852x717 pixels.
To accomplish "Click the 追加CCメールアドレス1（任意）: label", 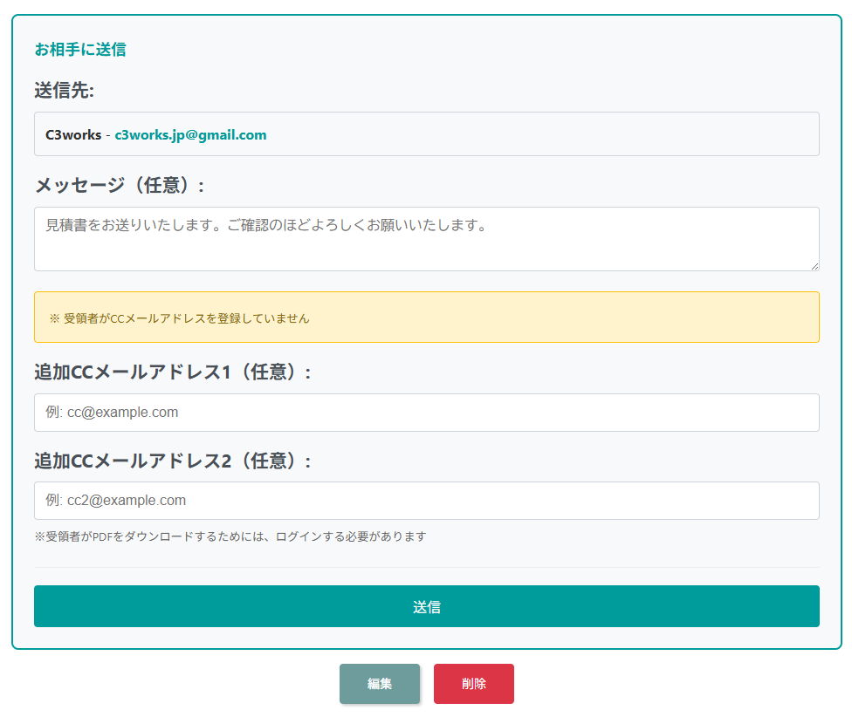I will (x=173, y=372).
